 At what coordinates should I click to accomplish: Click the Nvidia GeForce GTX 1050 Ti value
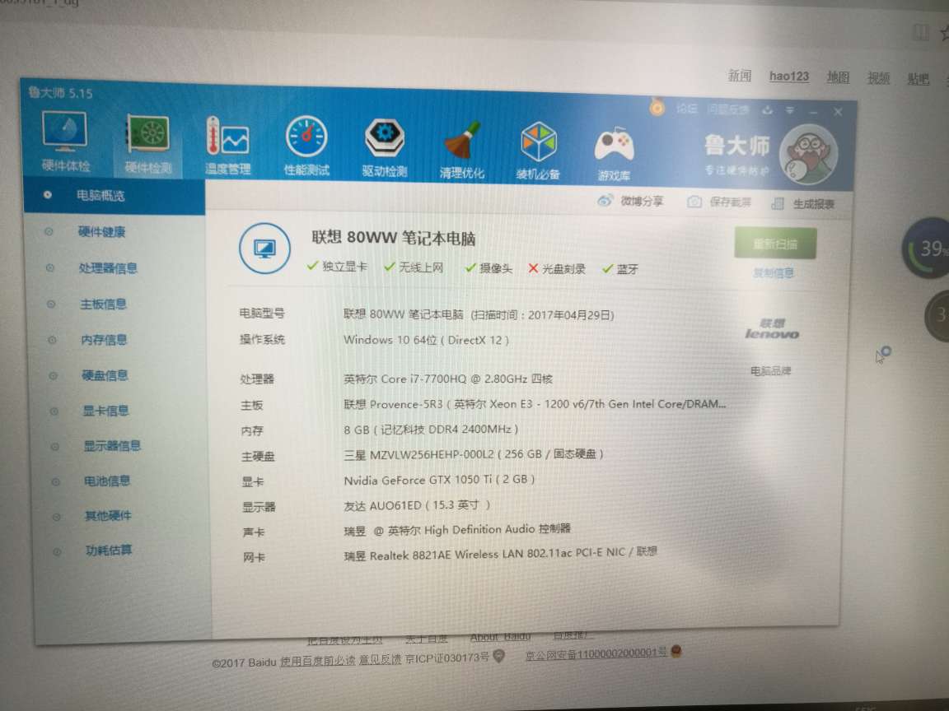(x=439, y=480)
